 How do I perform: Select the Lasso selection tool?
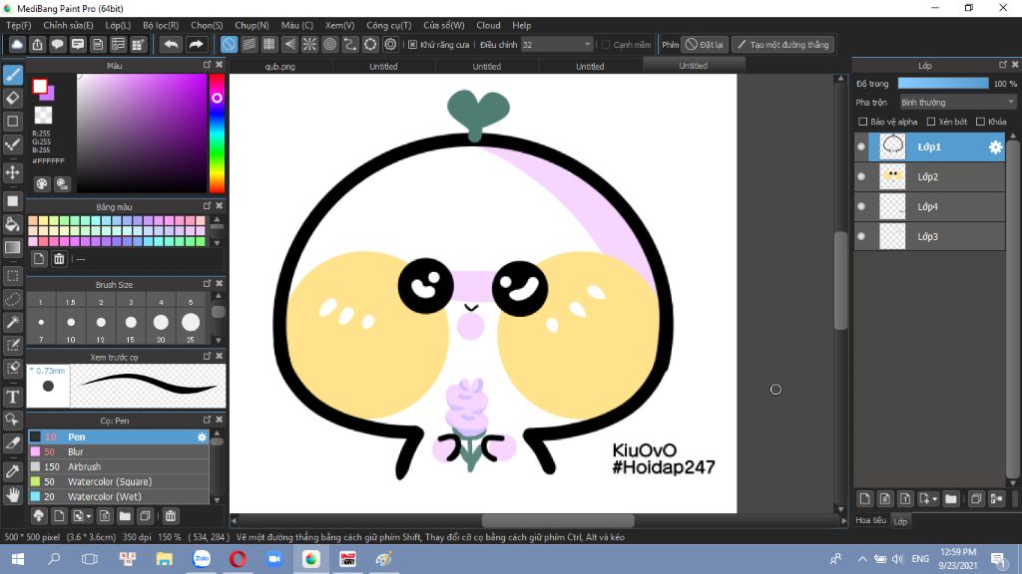pos(12,299)
